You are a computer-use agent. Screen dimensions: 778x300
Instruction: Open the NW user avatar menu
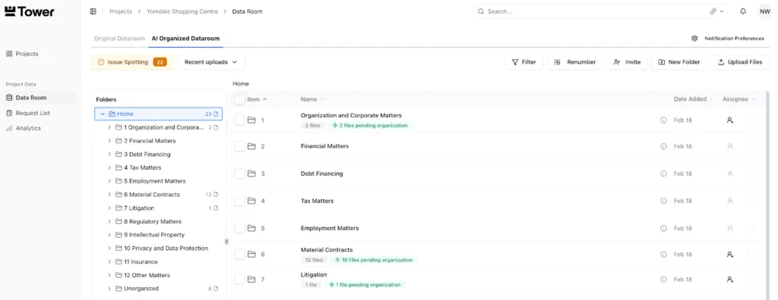tap(764, 11)
